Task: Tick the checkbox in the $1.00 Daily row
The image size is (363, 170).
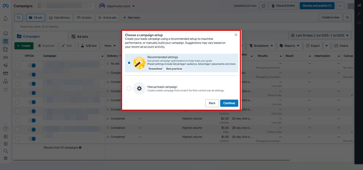Action: 18,129
